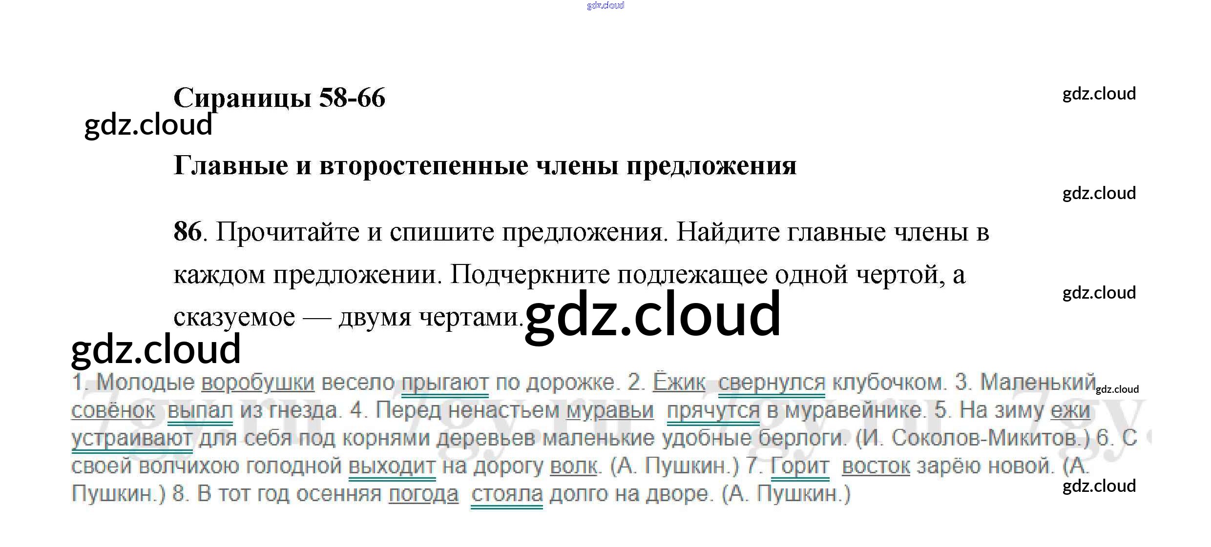This screenshot has height=547, width=1211.
Task: Click heading 'Главные и второстепенные члены предложения'
Action: tap(485, 166)
